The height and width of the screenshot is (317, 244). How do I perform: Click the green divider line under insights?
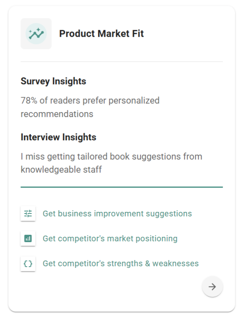point(122,187)
